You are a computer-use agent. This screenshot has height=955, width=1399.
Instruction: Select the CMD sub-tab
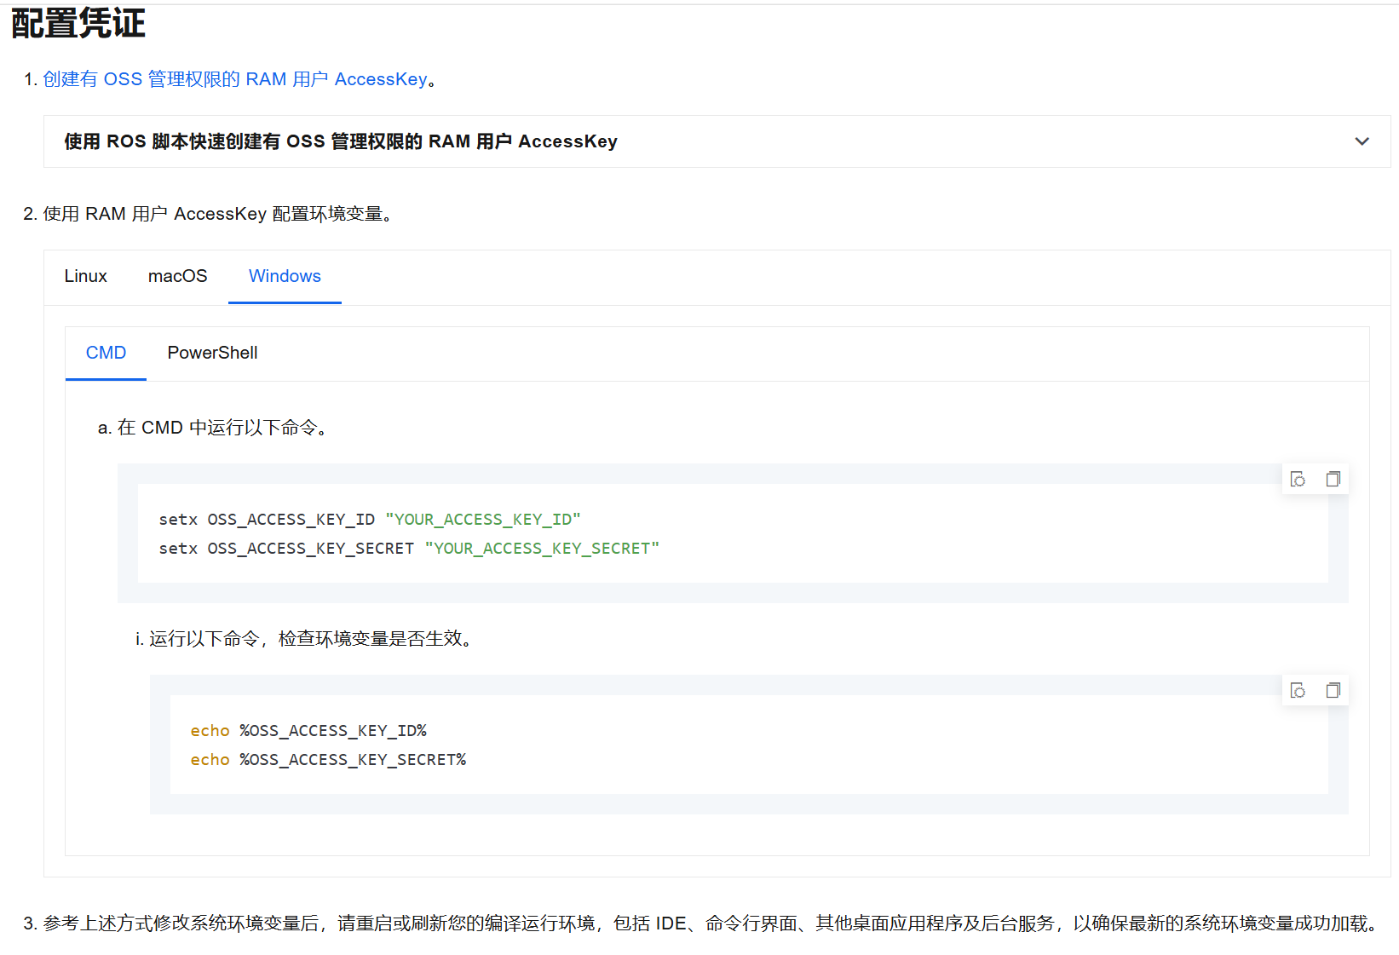pos(106,353)
